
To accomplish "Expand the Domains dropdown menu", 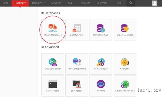I will coord(38,3).
